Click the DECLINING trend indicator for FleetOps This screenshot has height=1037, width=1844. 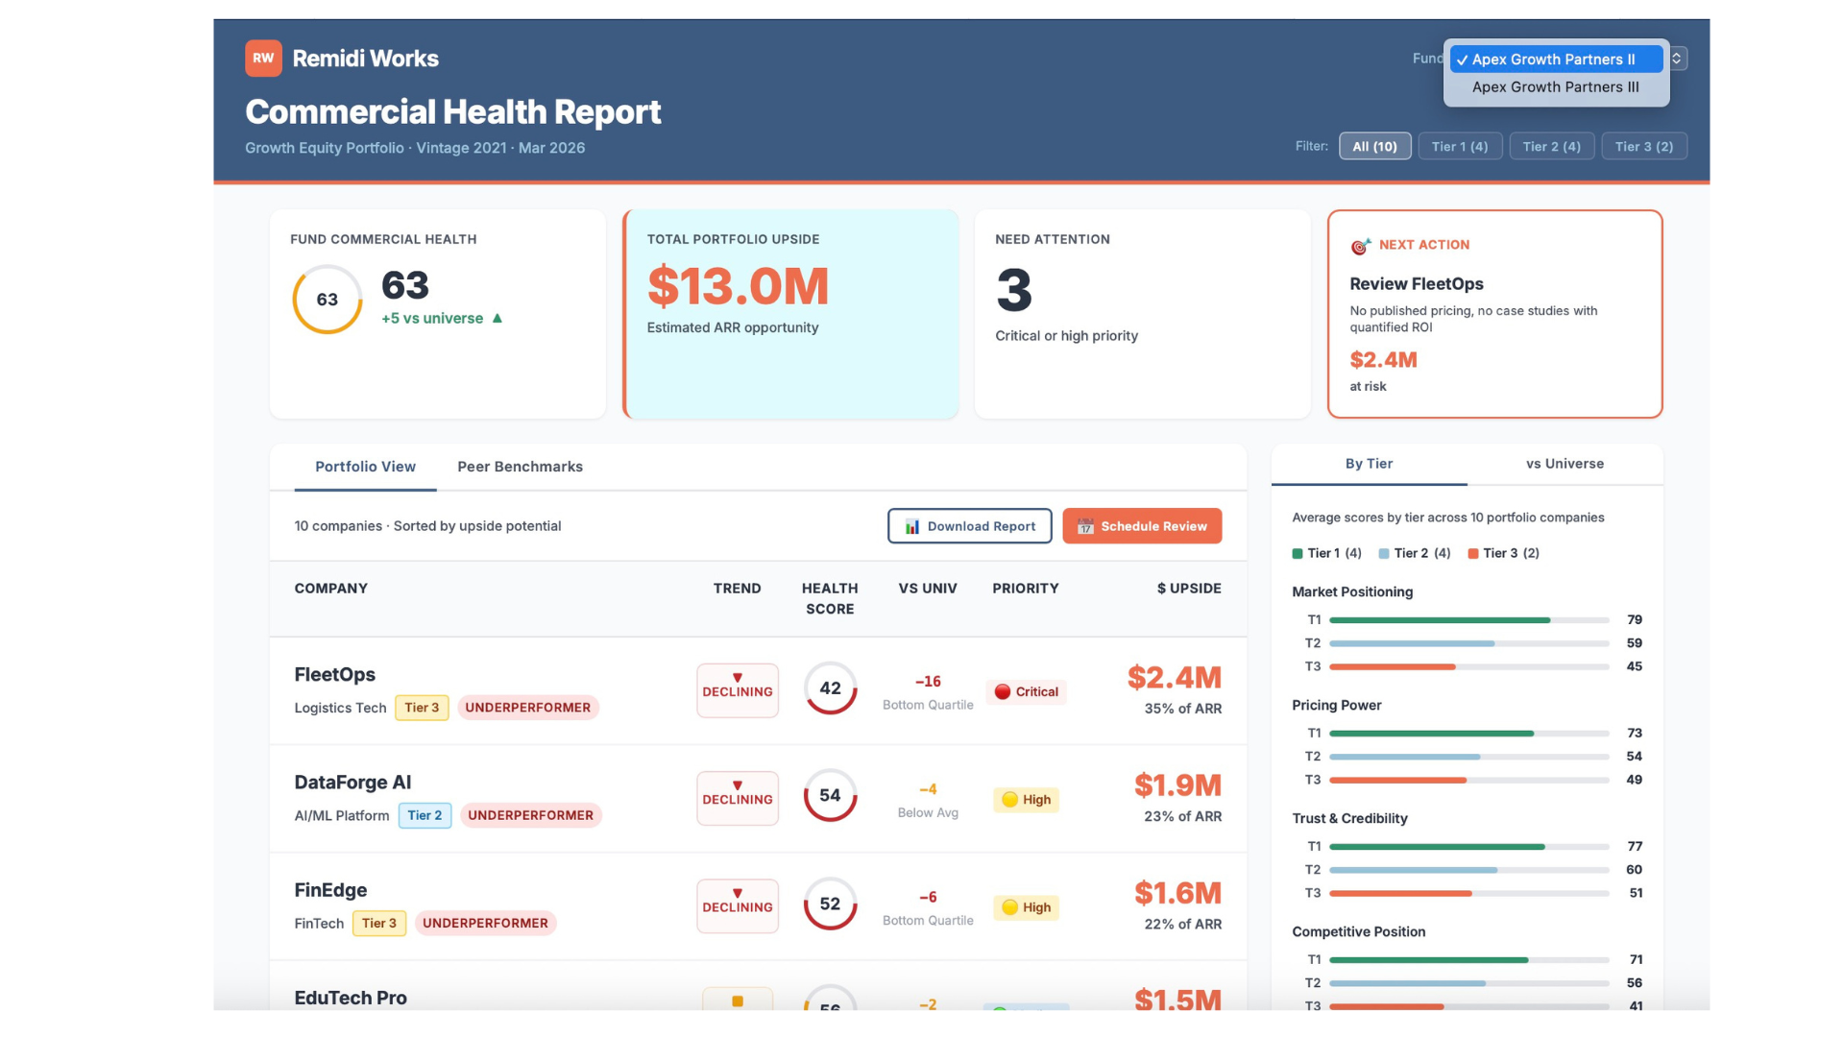(x=737, y=690)
